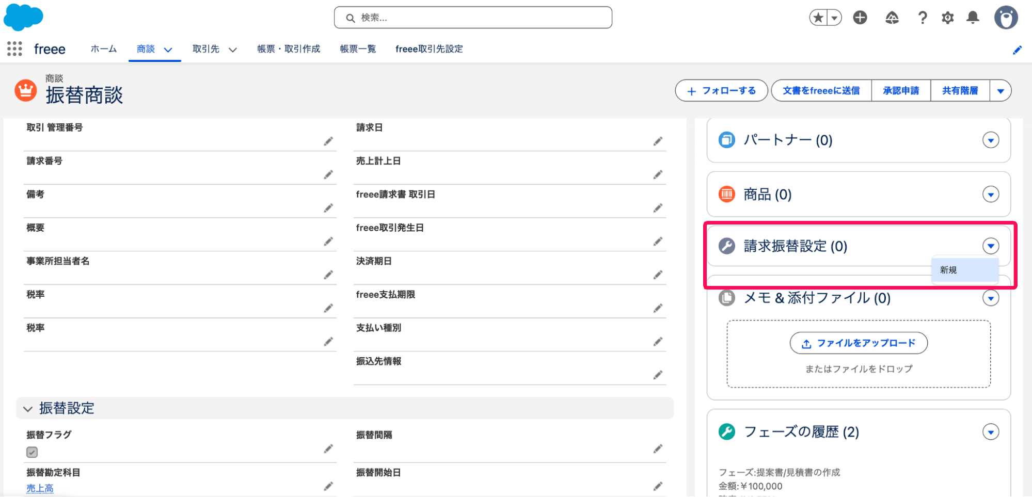Edit the freee支払期限 field
The height and width of the screenshot is (497, 1032).
658,308
